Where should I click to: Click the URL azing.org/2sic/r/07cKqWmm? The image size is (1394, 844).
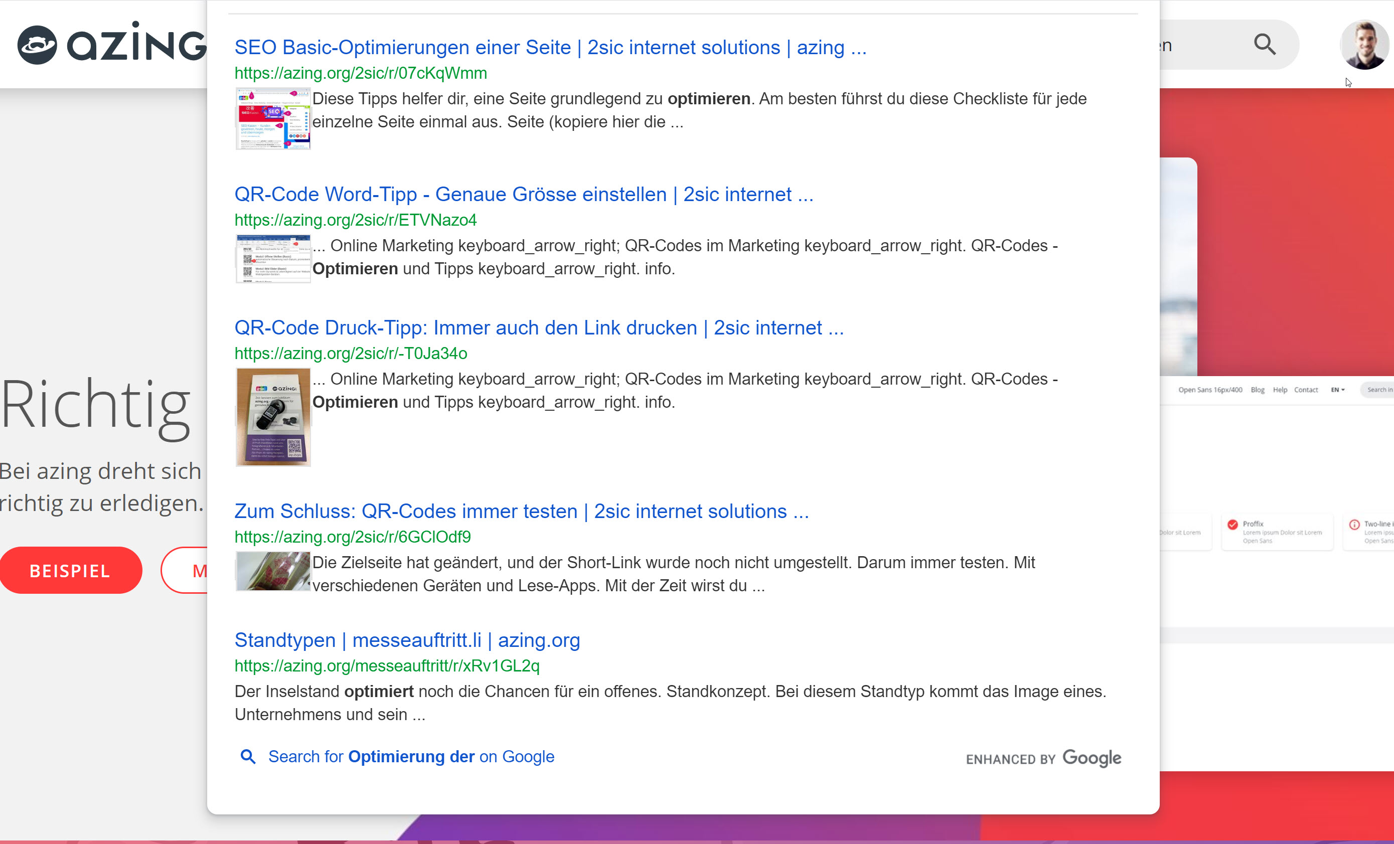[x=360, y=74]
